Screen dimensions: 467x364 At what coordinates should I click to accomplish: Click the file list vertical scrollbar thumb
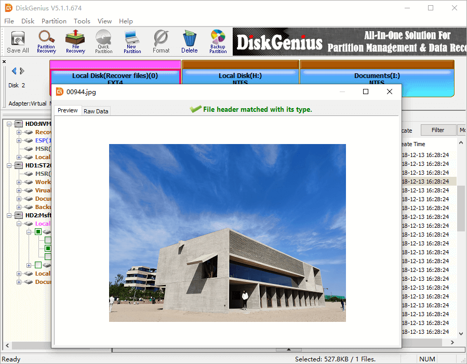pos(461,208)
